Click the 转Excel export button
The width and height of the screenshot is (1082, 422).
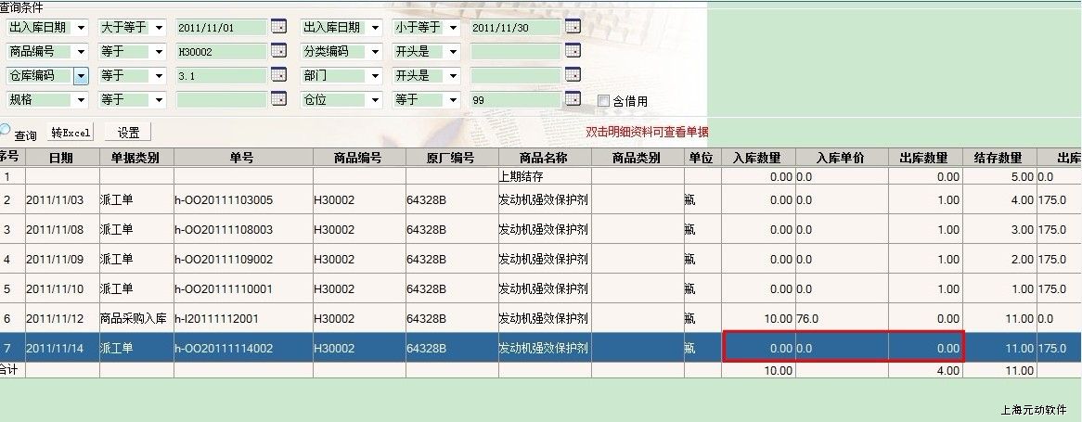(71, 134)
